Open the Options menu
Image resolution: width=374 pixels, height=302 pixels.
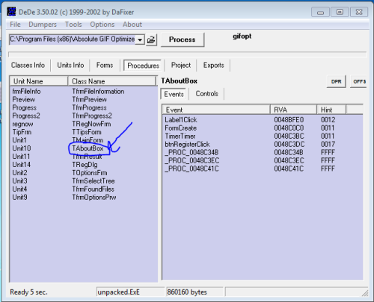coord(102,25)
